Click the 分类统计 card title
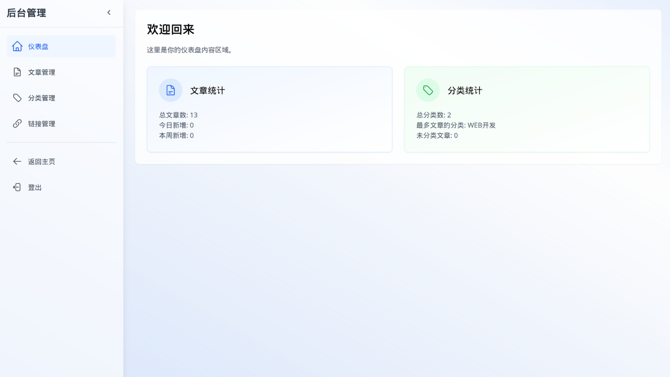670x377 pixels. (465, 90)
